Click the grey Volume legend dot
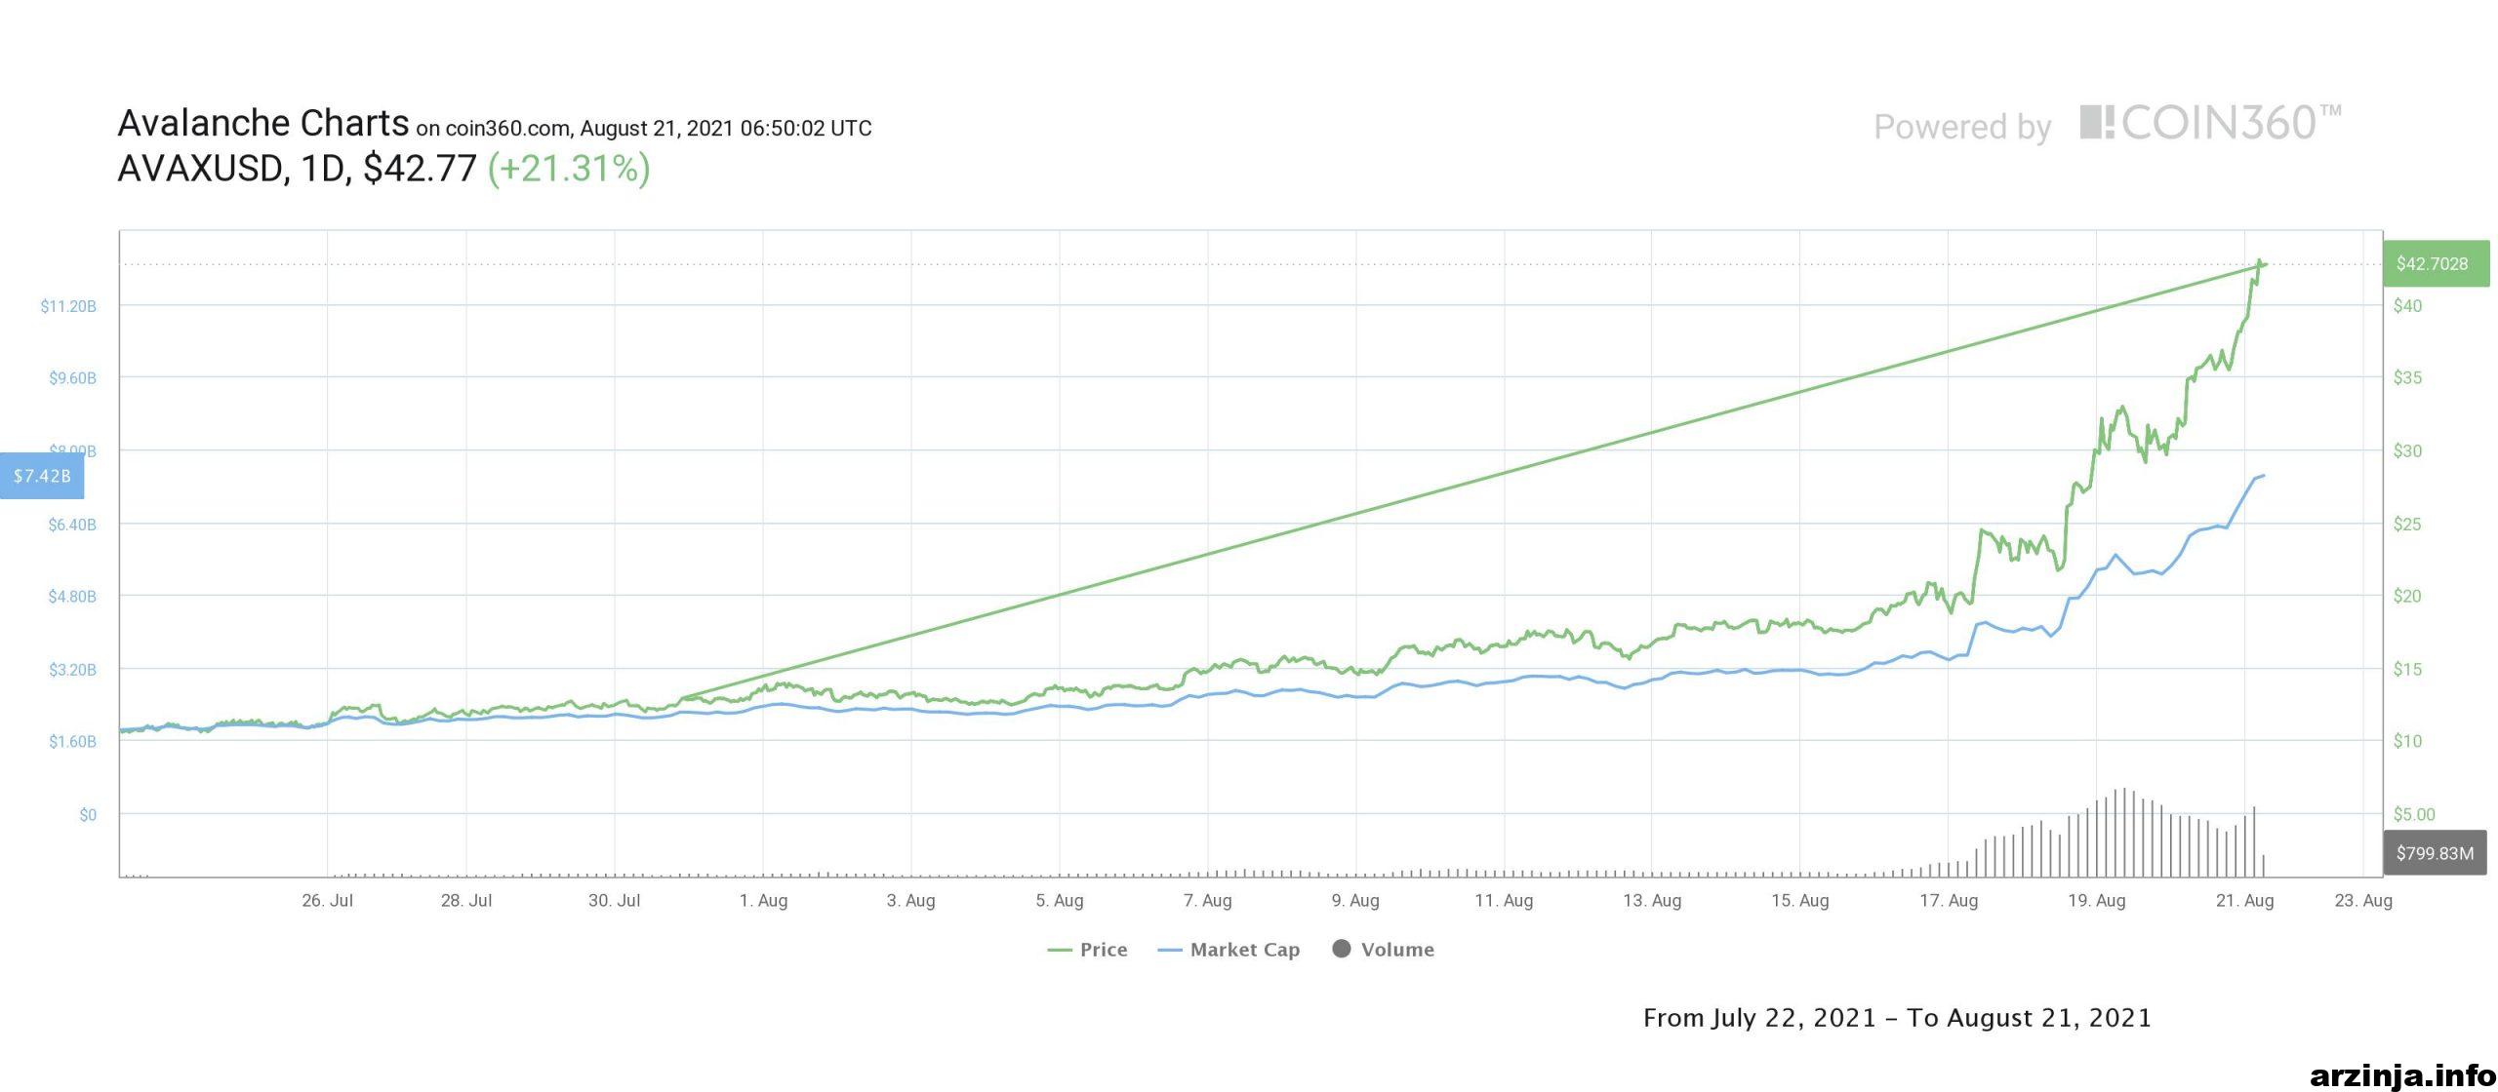The width and height of the screenshot is (2498, 1092). click(1342, 949)
